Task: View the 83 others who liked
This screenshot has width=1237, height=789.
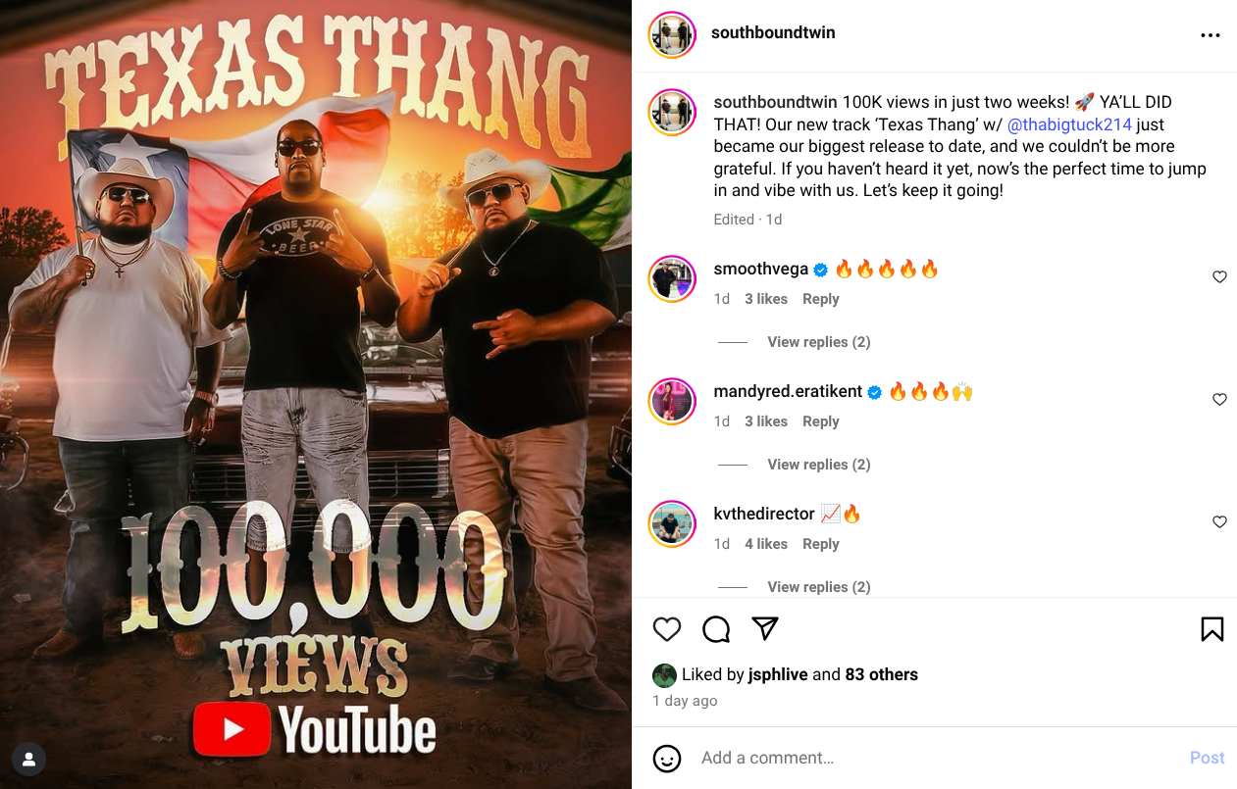Action: point(881,674)
